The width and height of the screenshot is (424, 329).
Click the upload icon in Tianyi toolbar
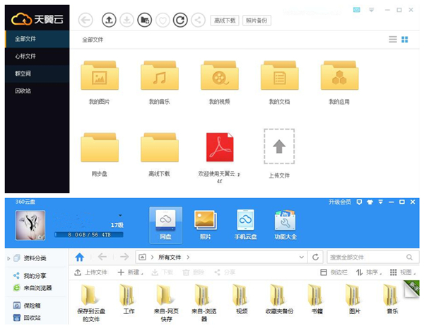tap(108, 21)
